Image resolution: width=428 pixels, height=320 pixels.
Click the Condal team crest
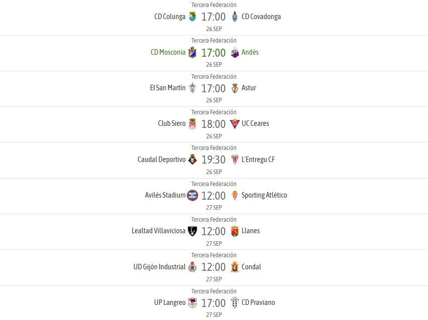click(x=235, y=267)
